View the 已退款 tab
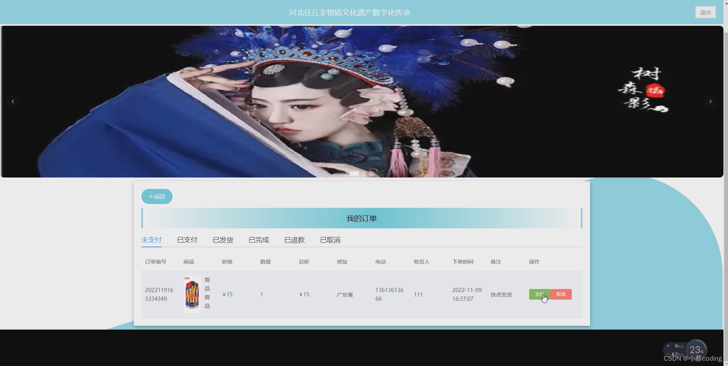This screenshot has height=366, width=728. pyautogui.click(x=294, y=240)
